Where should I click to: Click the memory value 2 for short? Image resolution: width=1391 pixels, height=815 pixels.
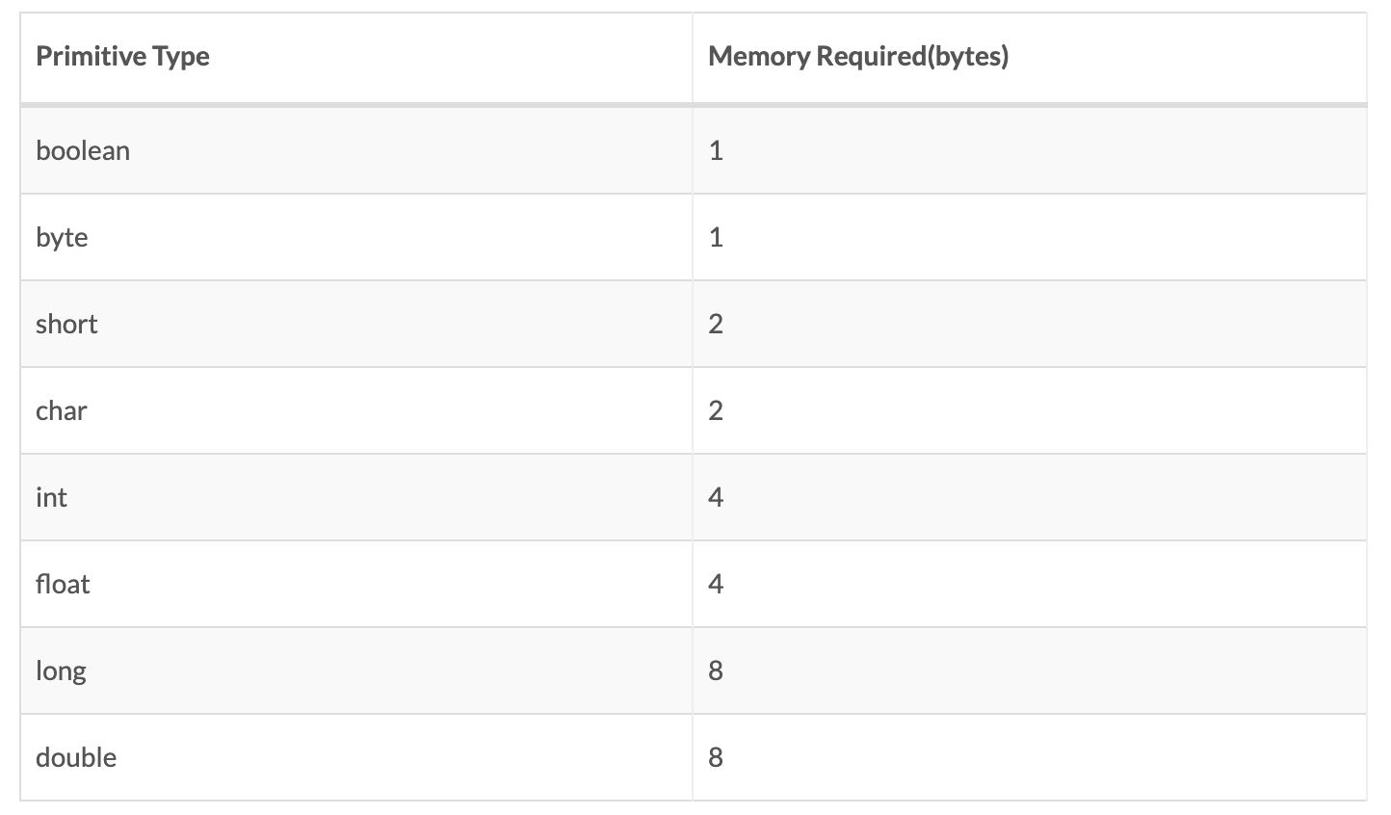pos(716,325)
